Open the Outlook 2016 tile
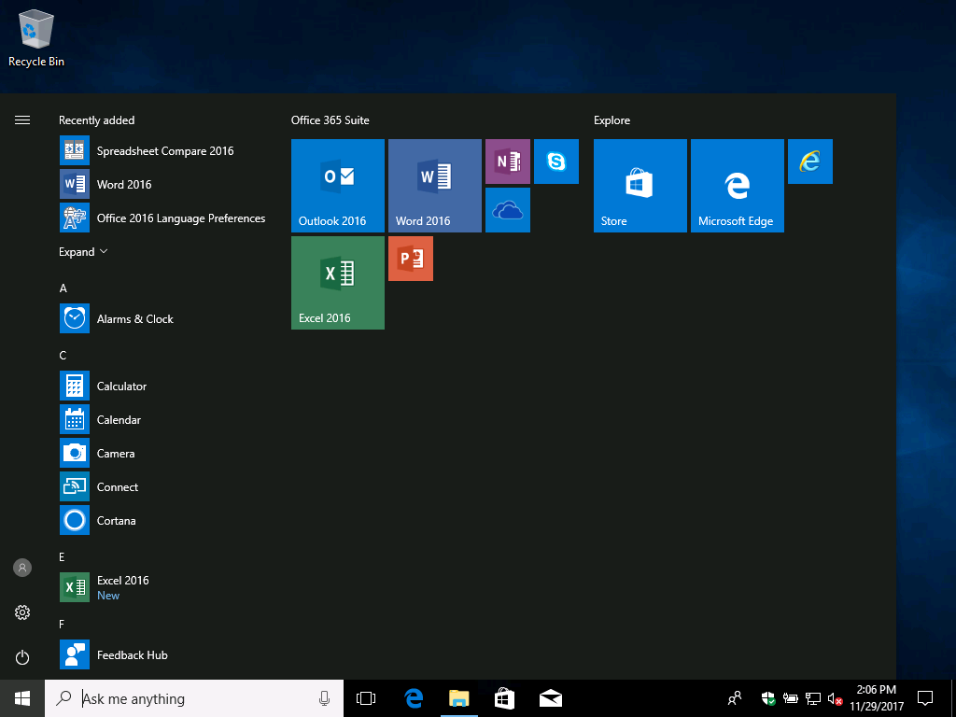Viewport: 956px width, 717px height. coord(338,186)
